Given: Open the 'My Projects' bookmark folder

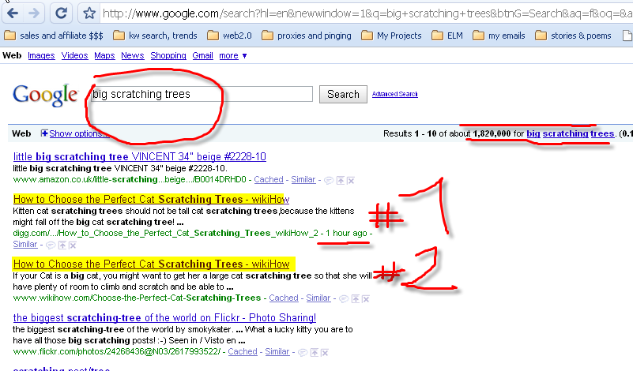Looking at the screenshot, I should 391,36.
